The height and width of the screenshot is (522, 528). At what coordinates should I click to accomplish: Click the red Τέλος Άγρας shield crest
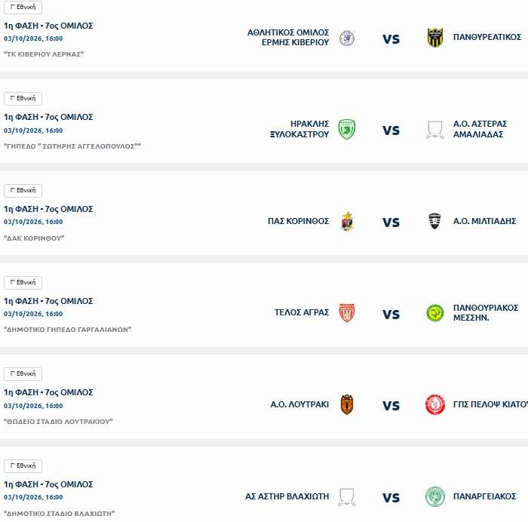click(x=347, y=313)
